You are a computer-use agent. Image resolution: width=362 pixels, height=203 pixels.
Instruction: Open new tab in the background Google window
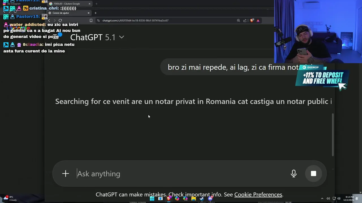pos(96,4)
